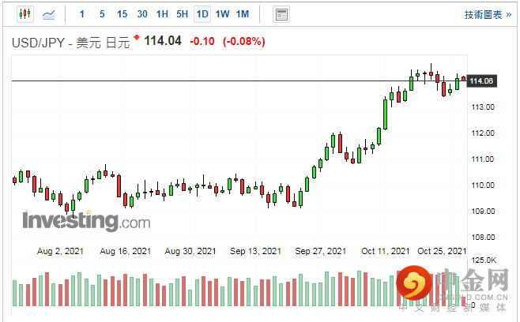Select the 15 minute timeframe

click(122, 14)
